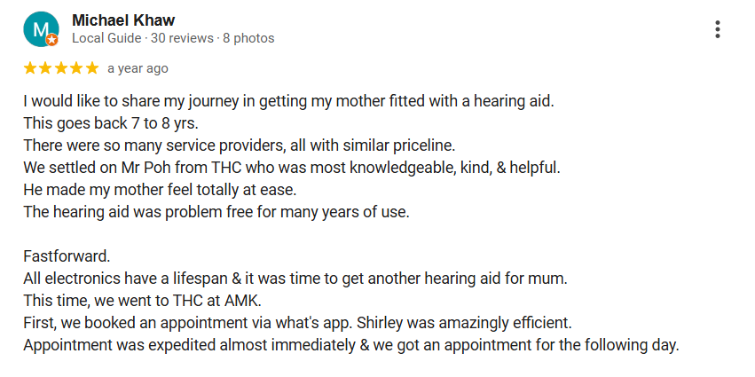755x377 pixels.
Task: Click the review's first line about hearing aid journey
Action: (x=288, y=102)
